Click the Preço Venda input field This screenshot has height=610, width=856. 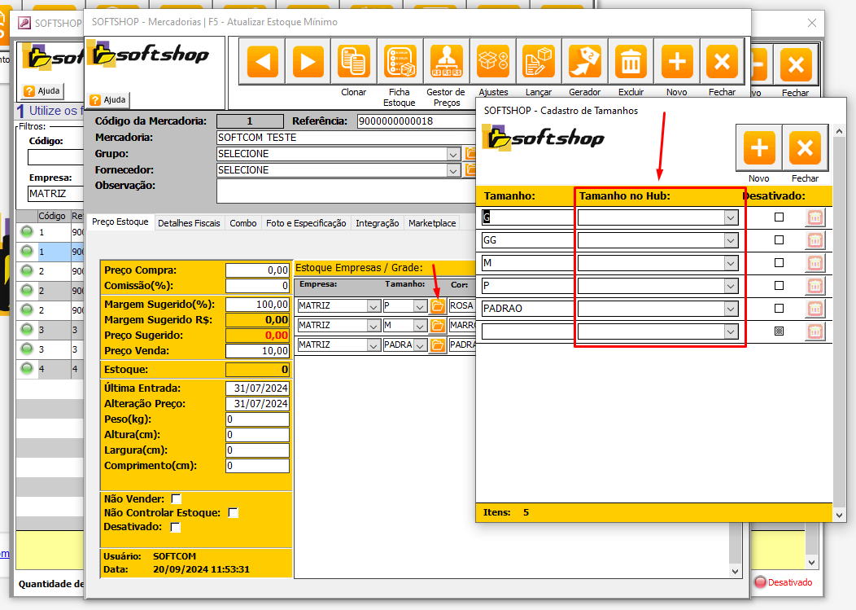tap(257, 351)
